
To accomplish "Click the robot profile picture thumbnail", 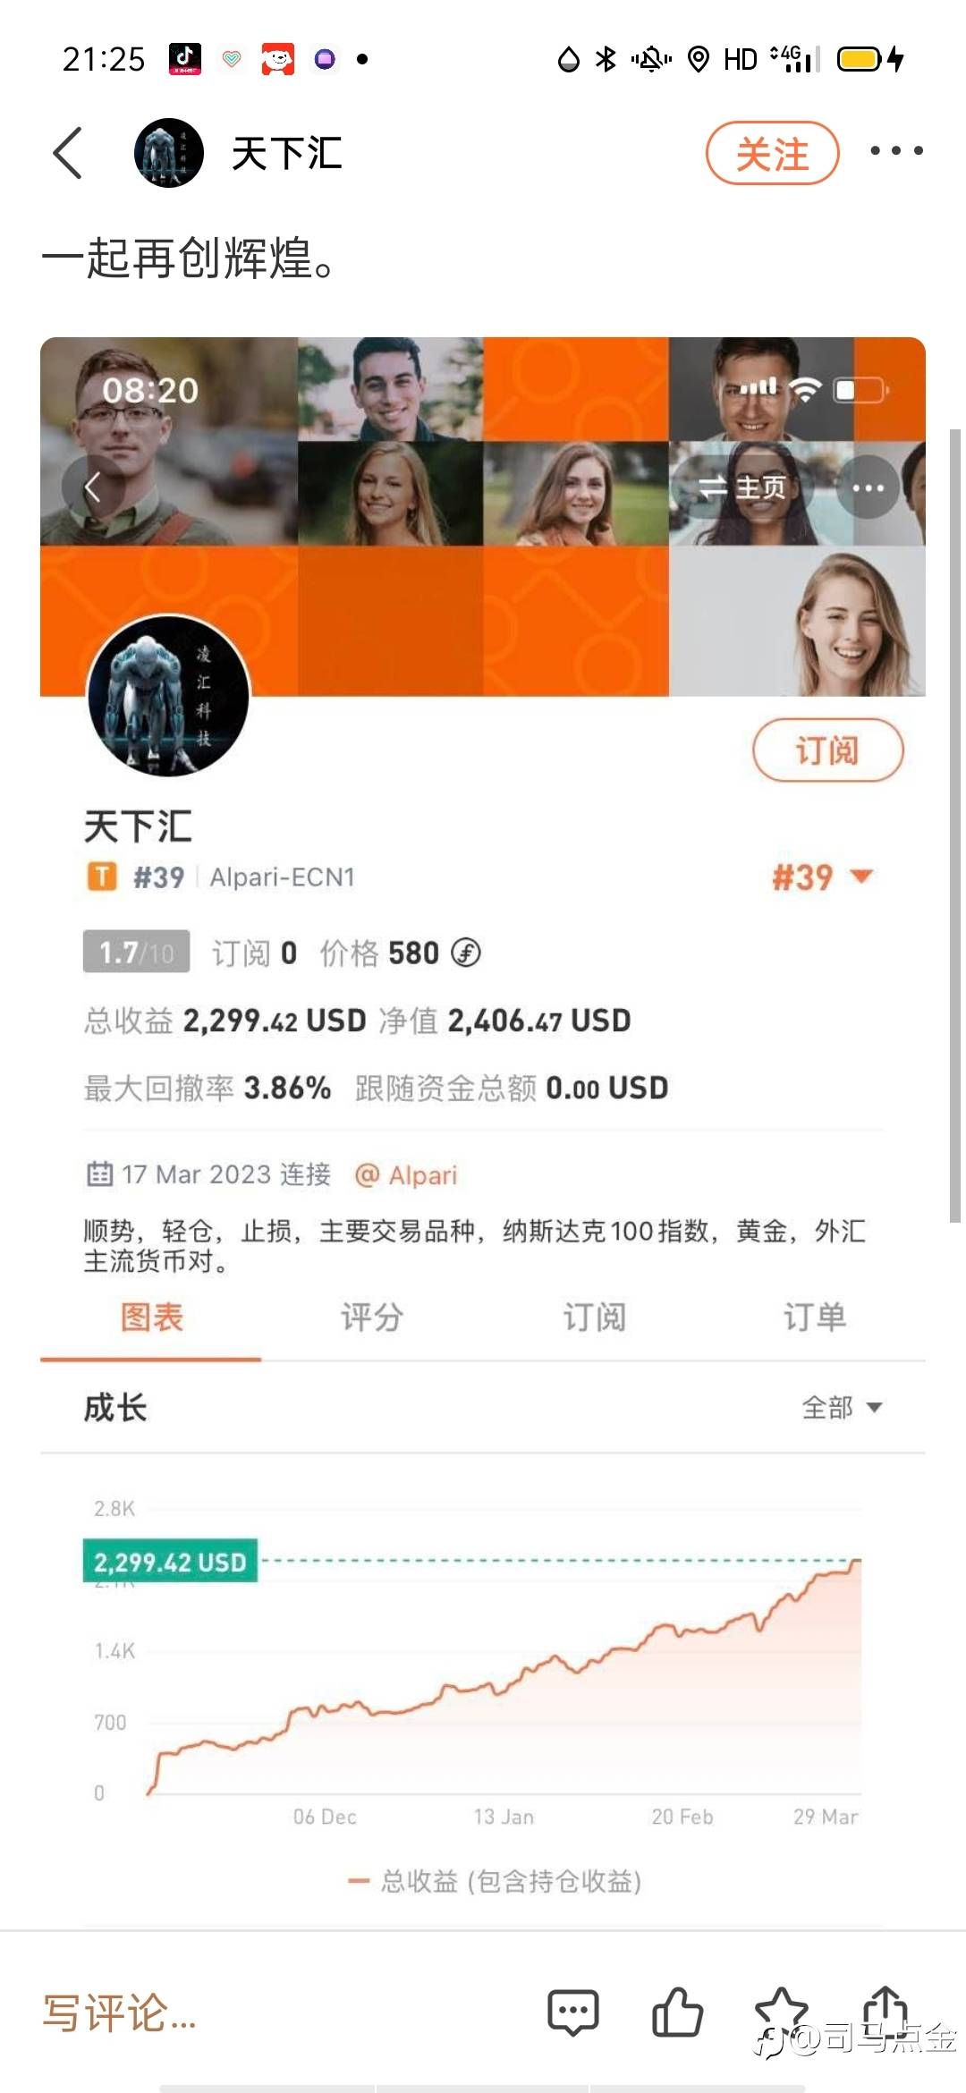I will [167, 695].
